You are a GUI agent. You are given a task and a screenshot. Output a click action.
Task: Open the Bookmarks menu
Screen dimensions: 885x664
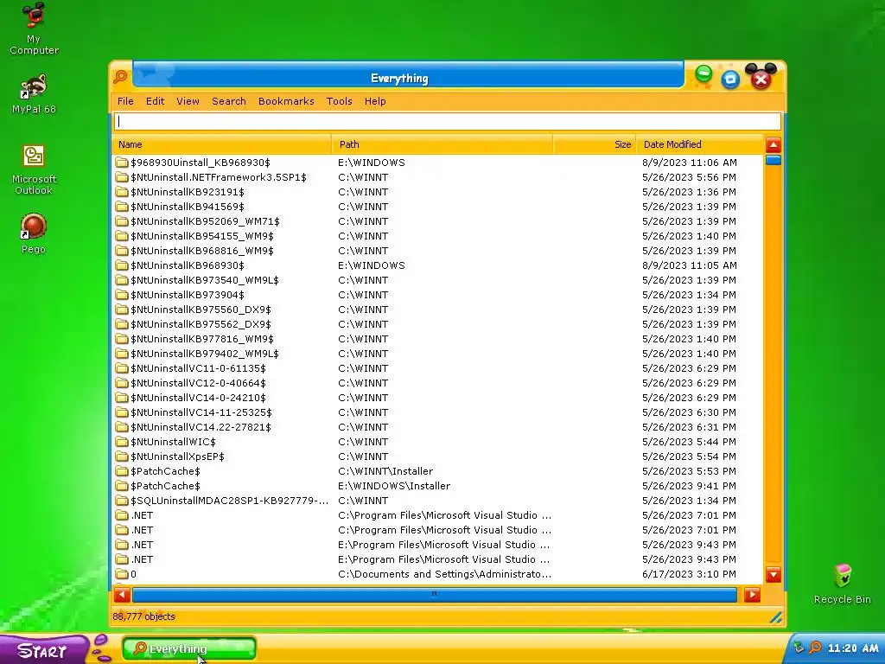click(x=286, y=101)
